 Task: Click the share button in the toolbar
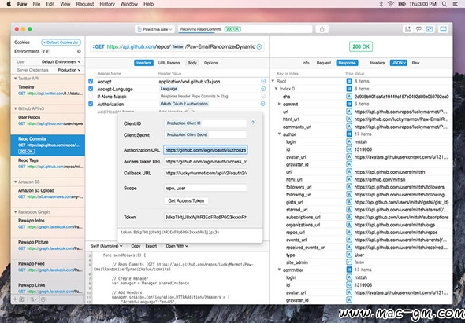322,29
